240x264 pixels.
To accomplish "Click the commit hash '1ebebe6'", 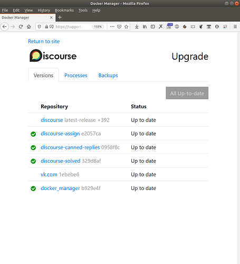I will pyautogui.click(x=69, y=174).
